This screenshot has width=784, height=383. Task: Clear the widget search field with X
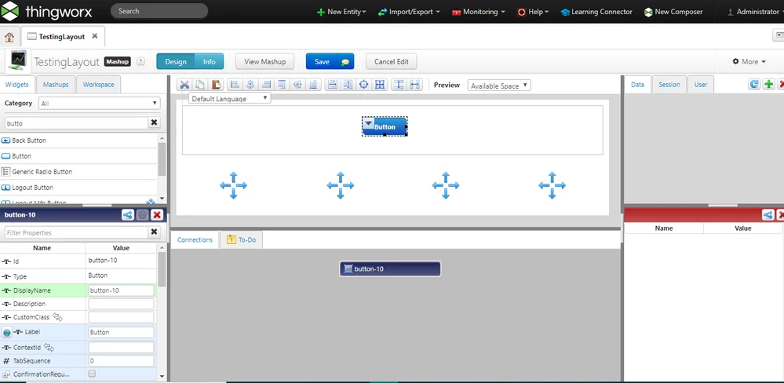pos(154,122)
